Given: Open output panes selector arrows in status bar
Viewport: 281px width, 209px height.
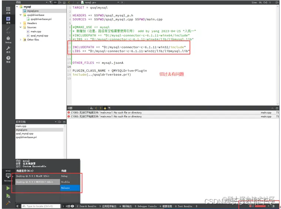Looking at the screenshot, I should click(x=197, y=206).
